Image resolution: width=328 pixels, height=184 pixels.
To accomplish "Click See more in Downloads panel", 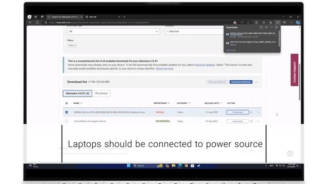I will pos(231,50).
